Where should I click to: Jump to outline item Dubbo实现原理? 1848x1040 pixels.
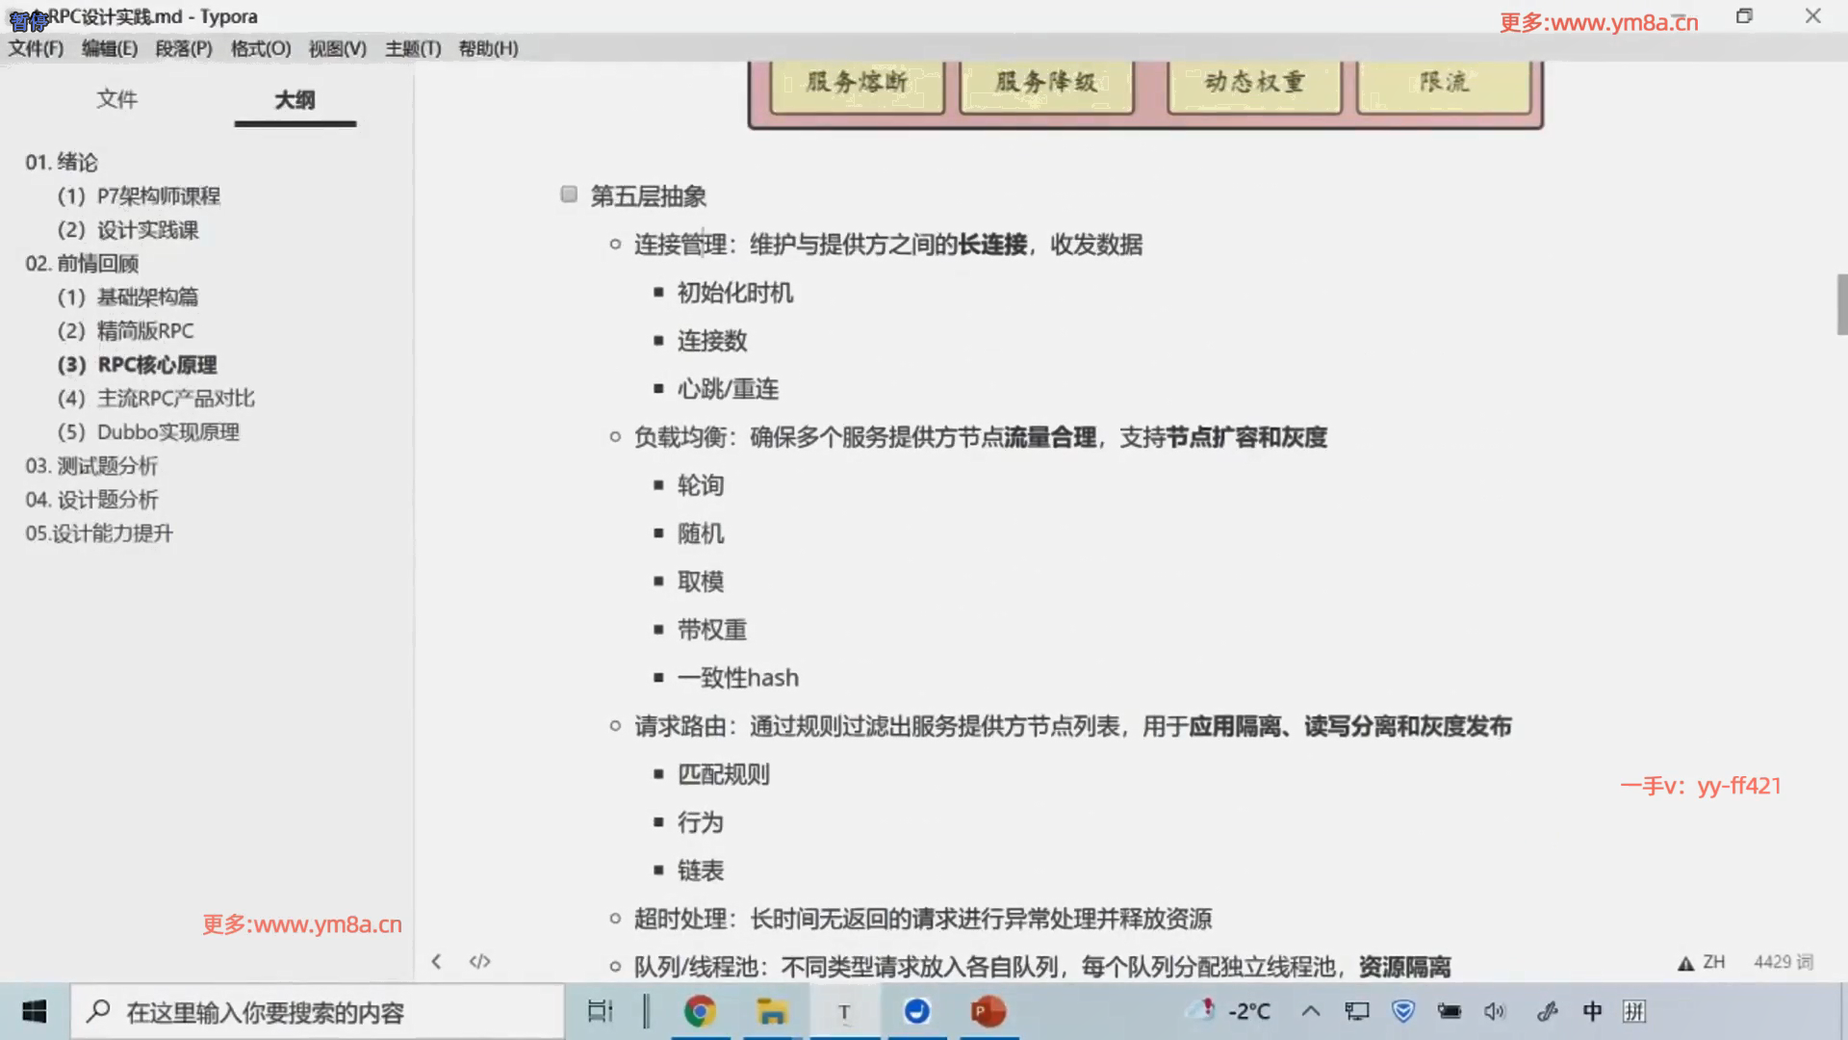point(167,432)
